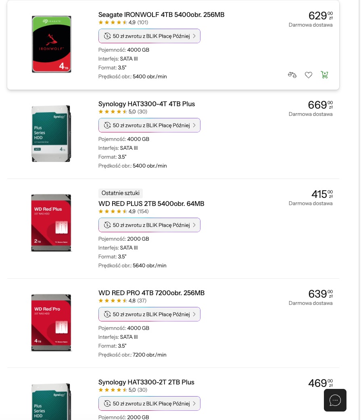Click BLIK coin icon on WD RED PLUS offer

[107, 225]
